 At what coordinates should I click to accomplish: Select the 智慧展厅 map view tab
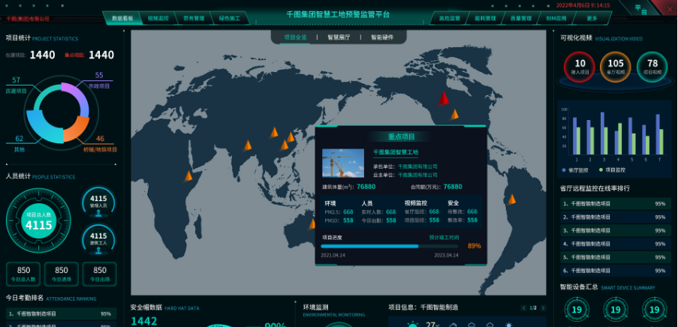click(x=339, y=37)
